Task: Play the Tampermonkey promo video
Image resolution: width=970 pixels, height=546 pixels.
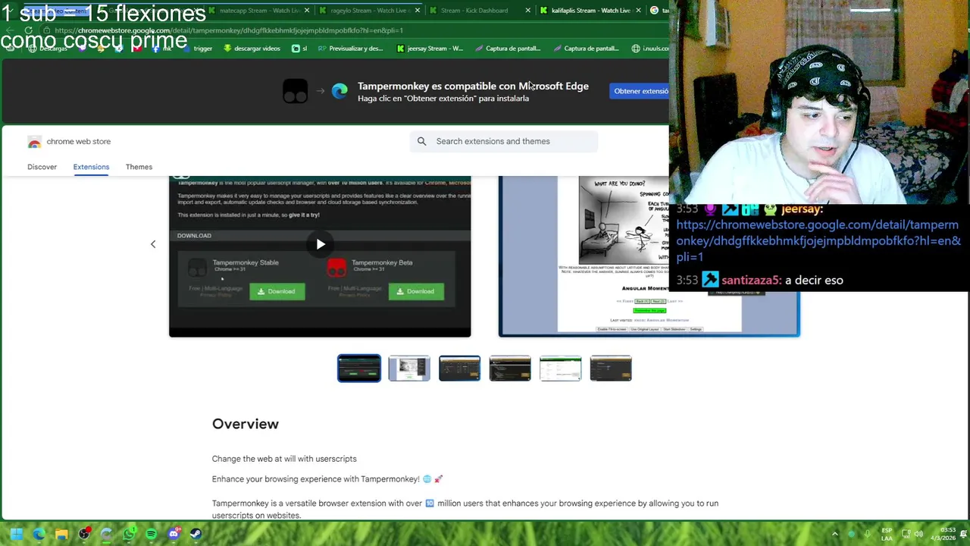Action: coord(321,244)
